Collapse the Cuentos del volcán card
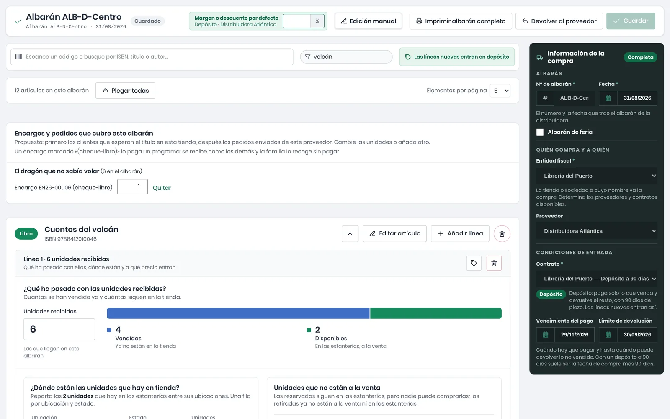 (350, 234)
